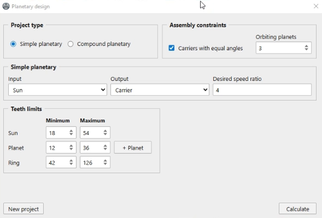
Task: Increase Orbiting planets count with up arrow
Action: [306, 46]
